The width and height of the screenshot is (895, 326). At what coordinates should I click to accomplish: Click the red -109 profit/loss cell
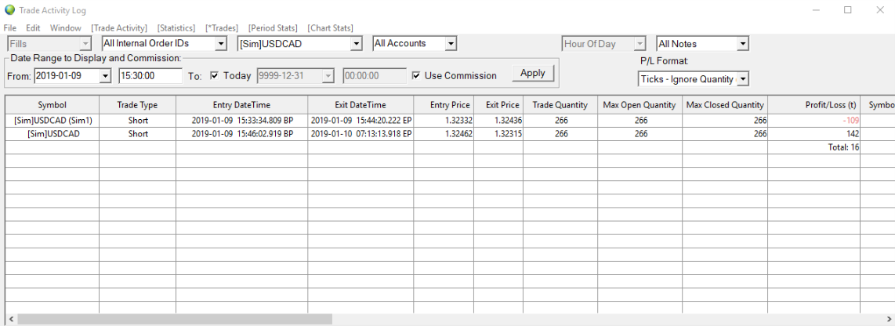814,121
